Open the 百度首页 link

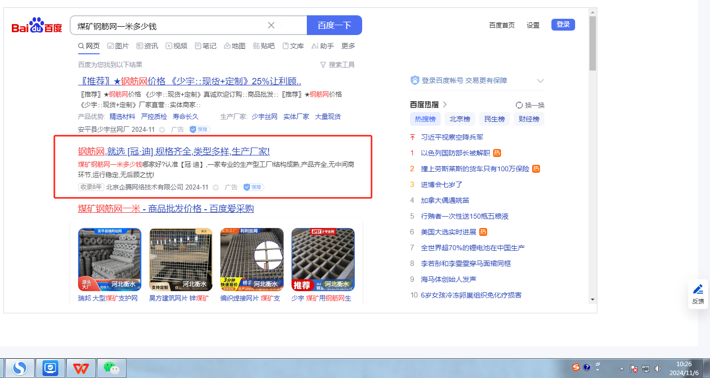[502, 25]
